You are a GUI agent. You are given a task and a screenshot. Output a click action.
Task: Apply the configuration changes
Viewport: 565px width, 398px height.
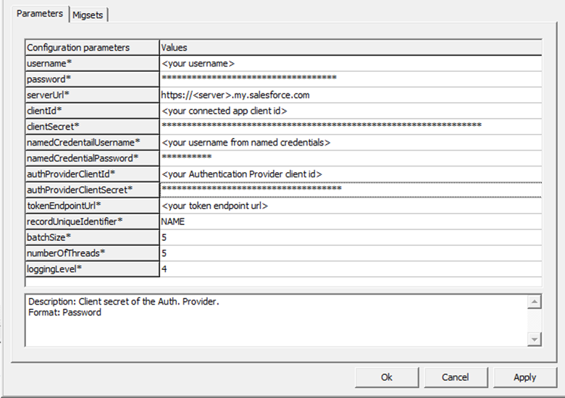click(524, 377)
